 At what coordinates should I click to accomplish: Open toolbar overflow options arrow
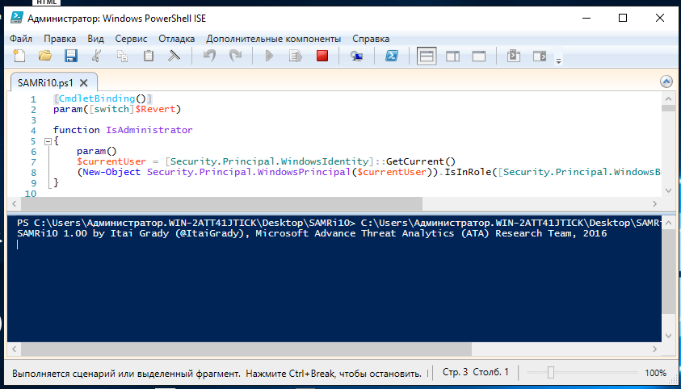[558, 61]
